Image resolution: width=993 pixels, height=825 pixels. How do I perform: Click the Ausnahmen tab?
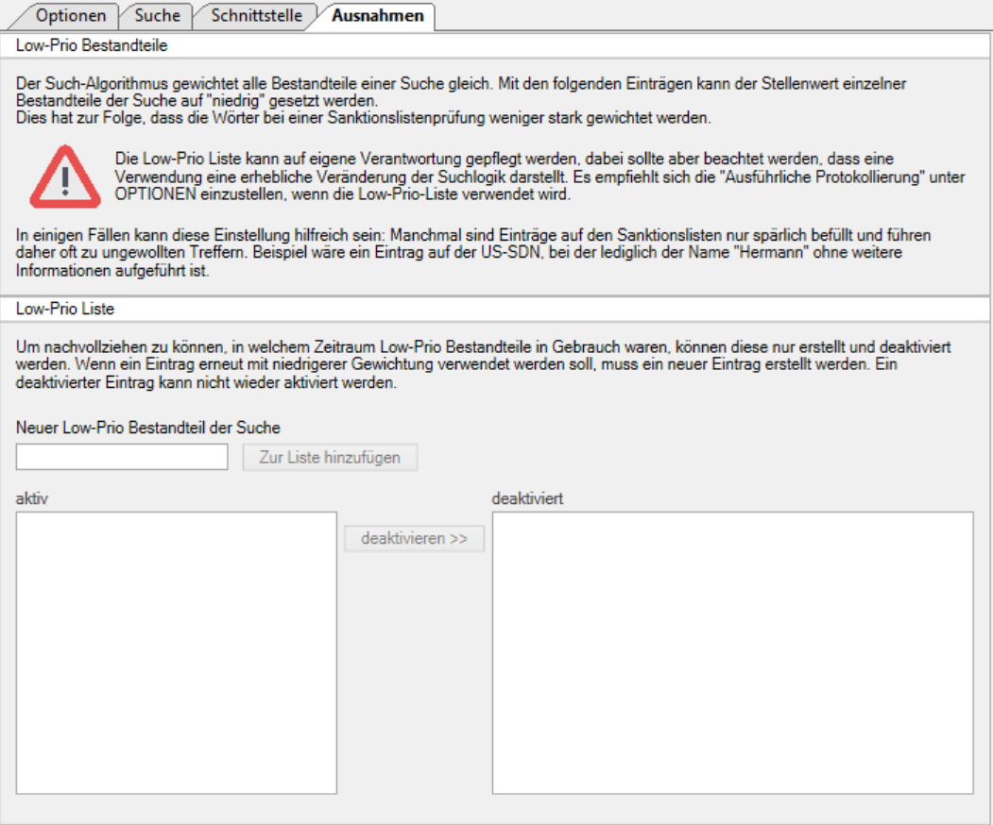[376, 16]
